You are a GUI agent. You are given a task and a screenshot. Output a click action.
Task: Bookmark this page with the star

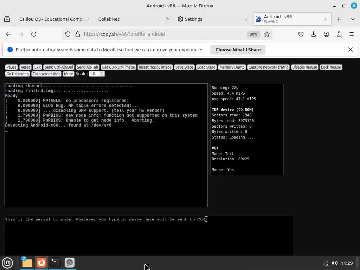pos(266,34)
